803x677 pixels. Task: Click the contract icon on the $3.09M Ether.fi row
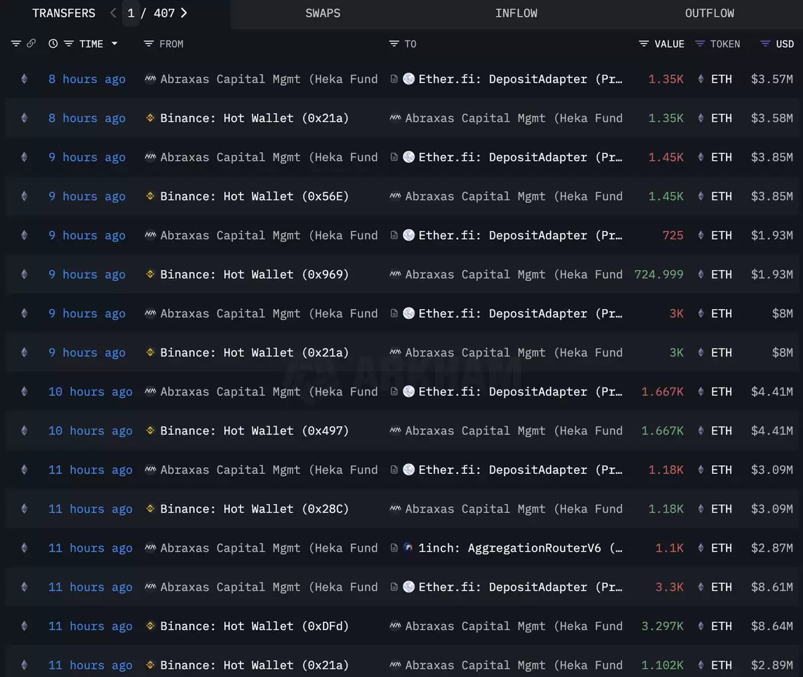coord(394,469)
